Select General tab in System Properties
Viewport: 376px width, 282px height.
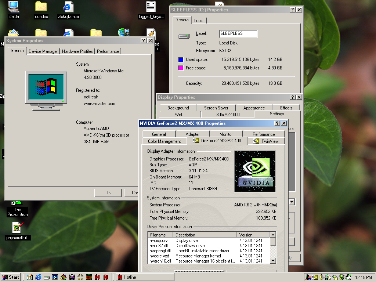(x=17, y=51)
